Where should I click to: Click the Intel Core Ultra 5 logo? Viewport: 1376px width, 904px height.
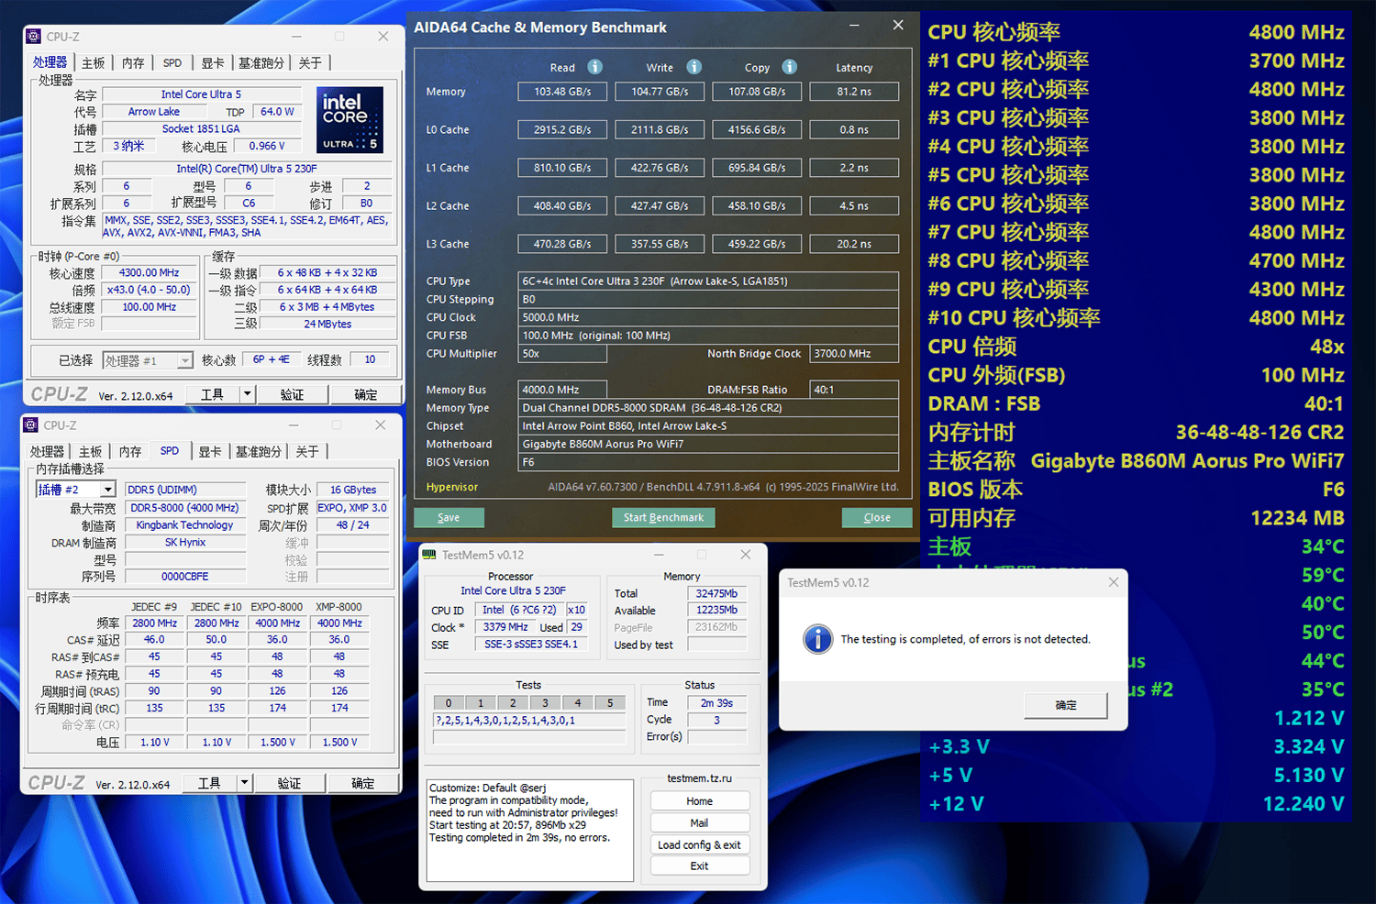coord(350,120)
